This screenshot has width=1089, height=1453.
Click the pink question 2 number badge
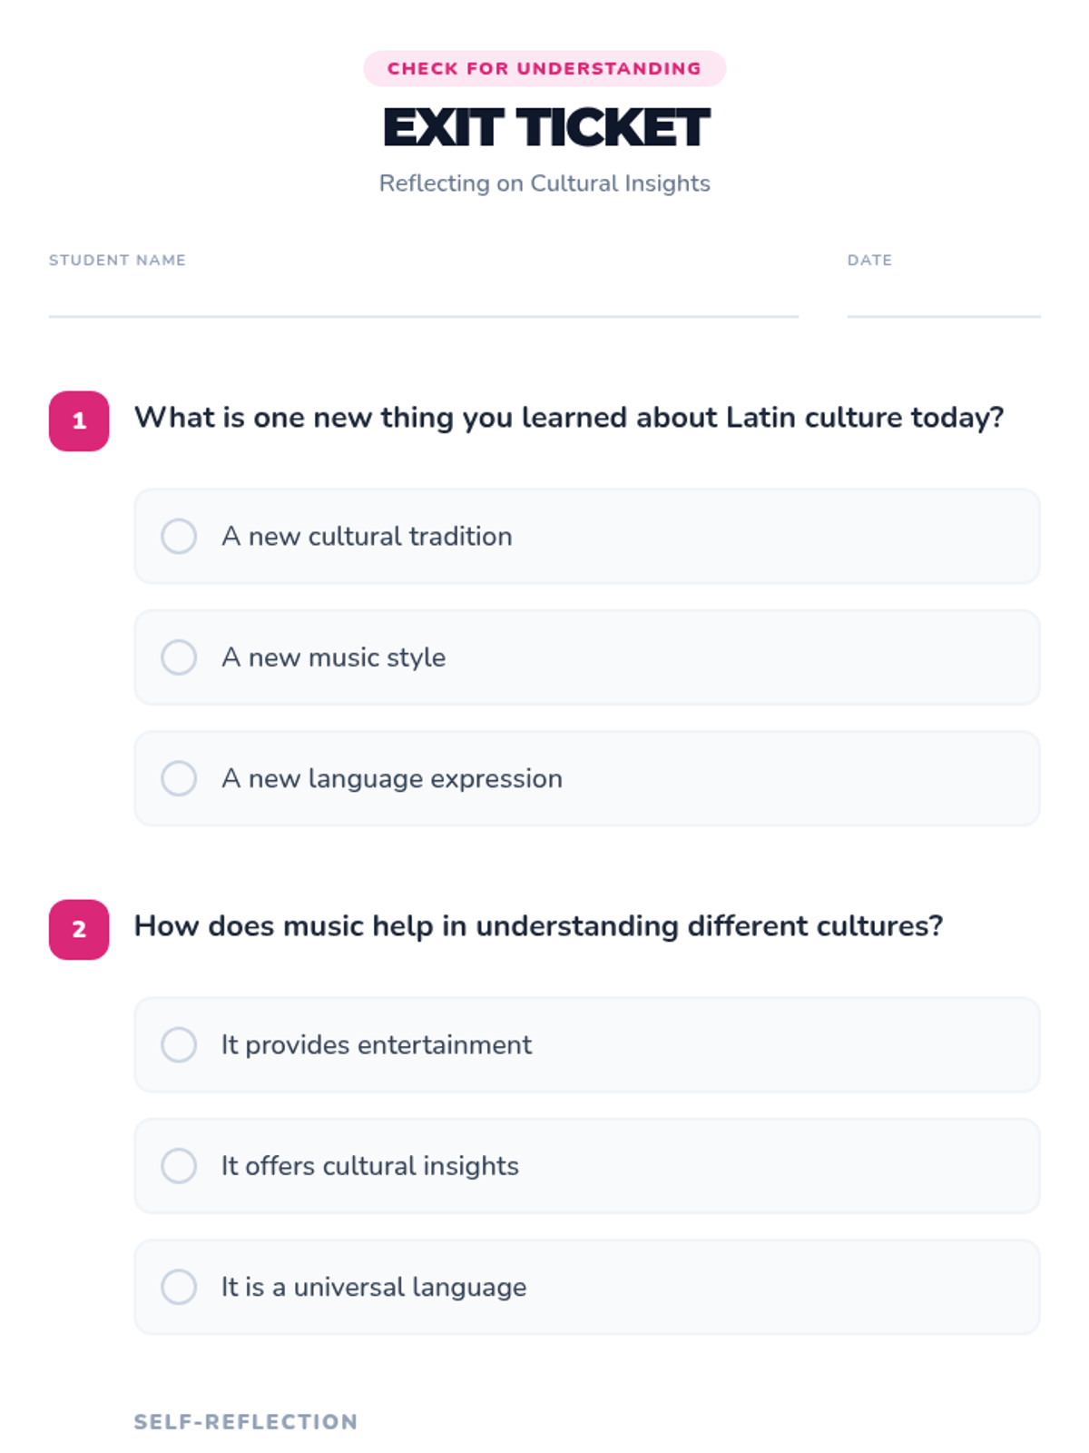pos(79,930)
